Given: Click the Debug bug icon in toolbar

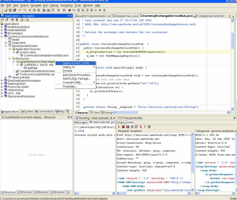Looking at the screenshot, I should click(70, 10).
